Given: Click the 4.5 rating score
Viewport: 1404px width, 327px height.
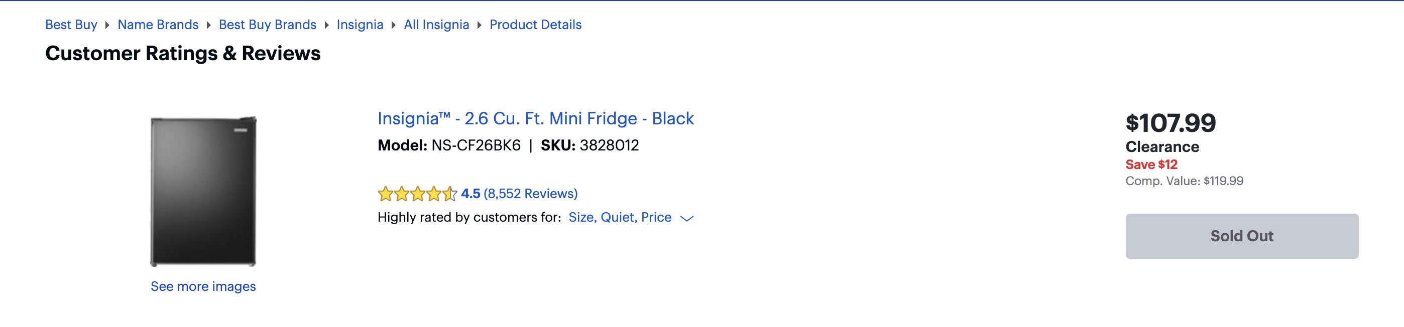Looking at the screenshot, I should pos(471,194).
